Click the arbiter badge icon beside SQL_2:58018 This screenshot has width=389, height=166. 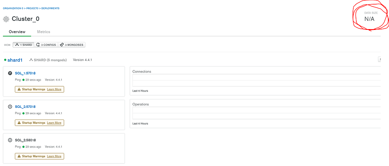(x=10, y=140)
